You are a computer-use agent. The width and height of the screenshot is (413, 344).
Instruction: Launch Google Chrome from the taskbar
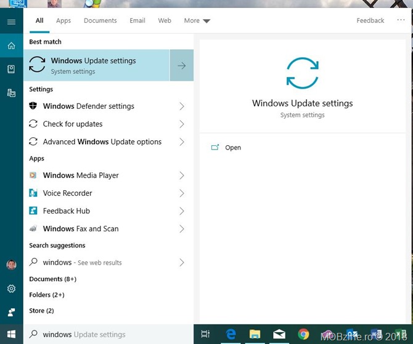tap(303, 334)
